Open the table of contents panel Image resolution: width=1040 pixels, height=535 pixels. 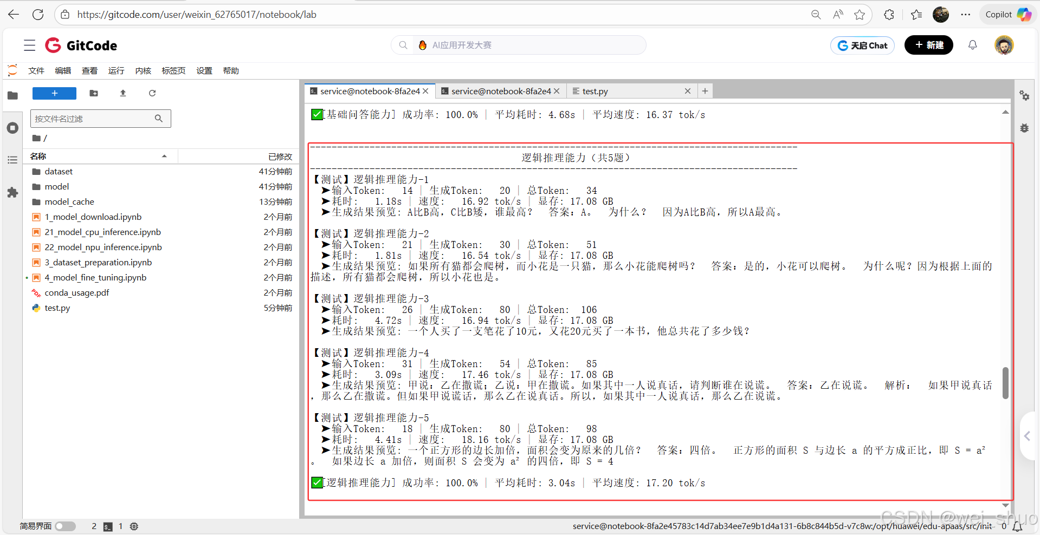[12, 160]
